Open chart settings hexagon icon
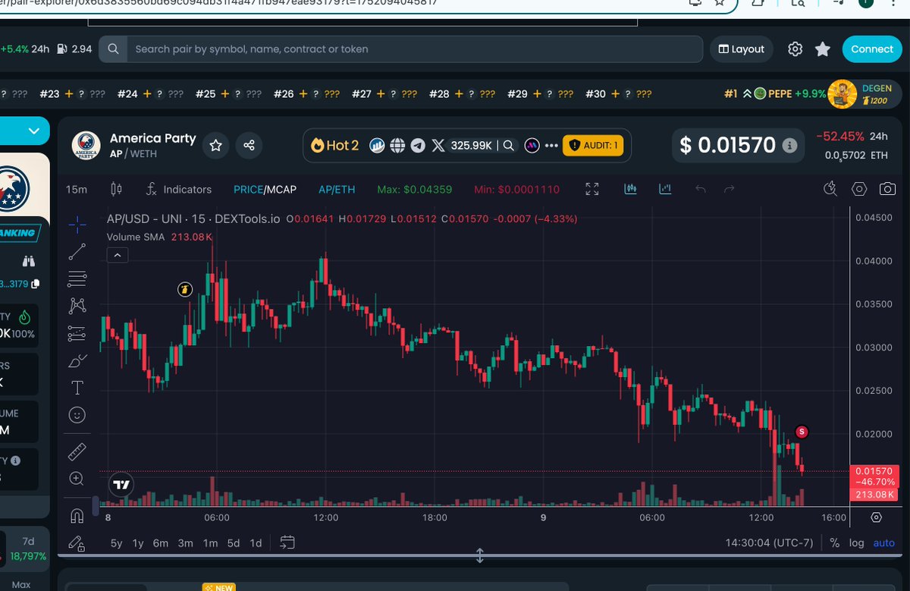Screen dimensions: 910x591 (x=859, y=189)
